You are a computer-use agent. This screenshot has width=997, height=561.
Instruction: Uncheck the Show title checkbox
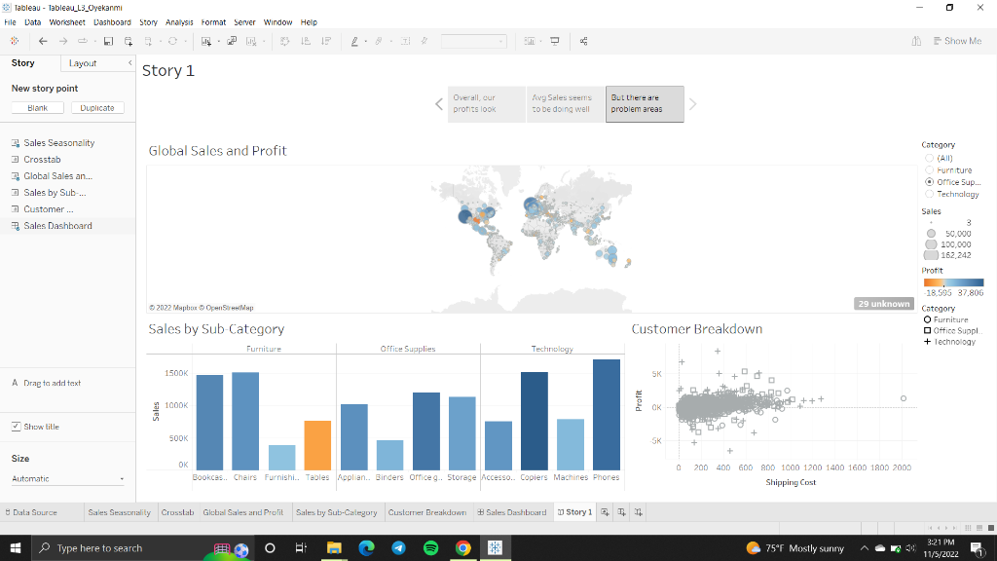pyautogui.click(x=16, y=427)
